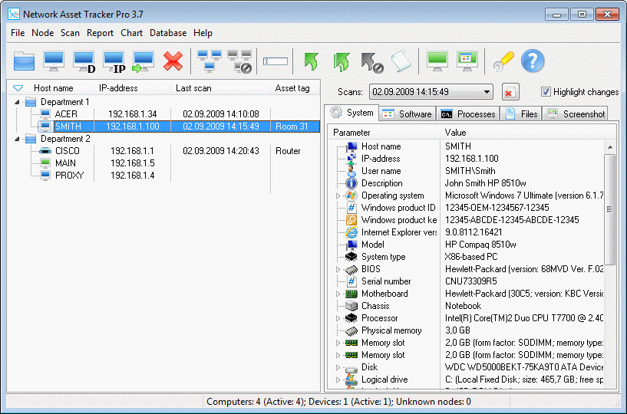The image size is (627, 414).
Task: Click the single green arrow scan icon
Action: click(x=311, y=61)
